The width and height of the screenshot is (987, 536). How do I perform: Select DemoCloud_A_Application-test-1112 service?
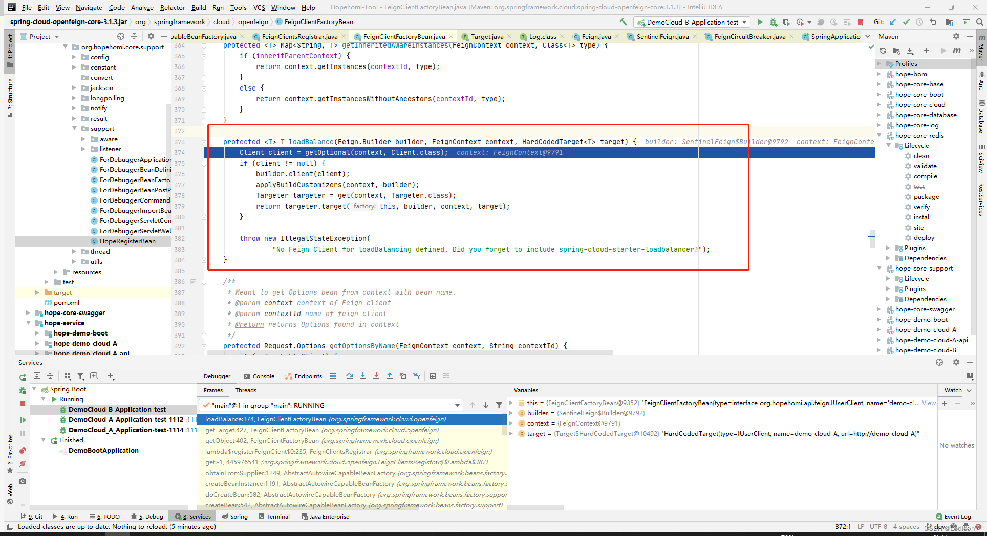[x=126, y=420]
